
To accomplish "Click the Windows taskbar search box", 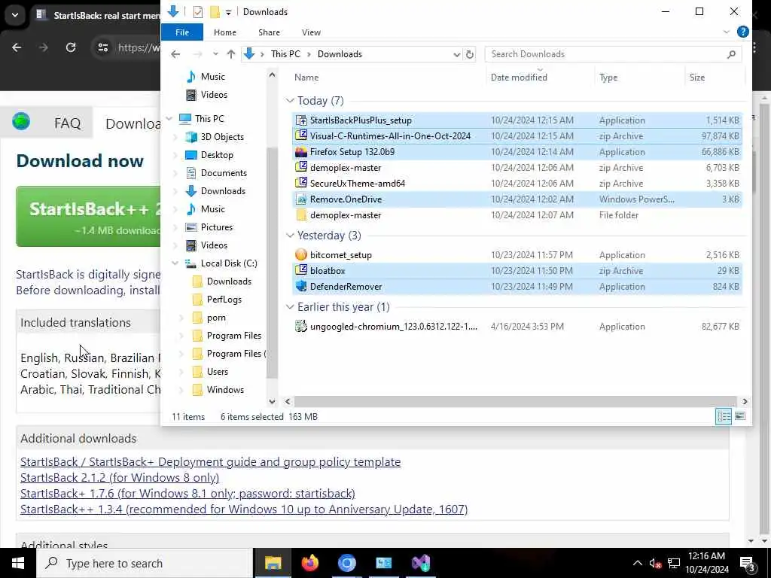I will coord(144,563).
